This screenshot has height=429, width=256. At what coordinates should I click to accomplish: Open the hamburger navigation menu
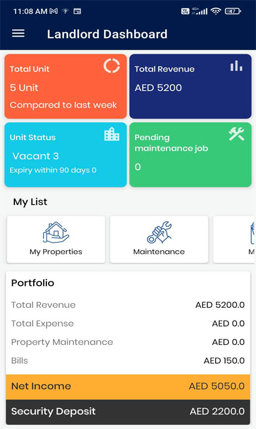click(x=18, y=33)
